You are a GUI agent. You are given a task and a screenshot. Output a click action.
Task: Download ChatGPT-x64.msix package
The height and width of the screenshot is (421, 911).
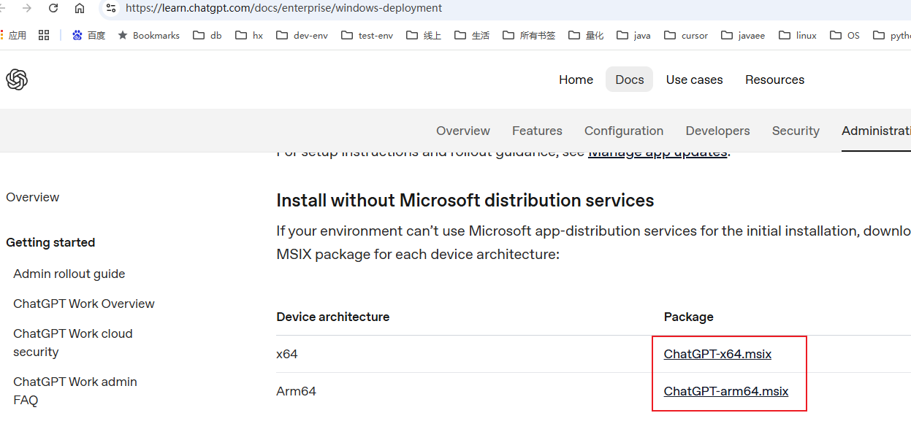coord(717,354)
